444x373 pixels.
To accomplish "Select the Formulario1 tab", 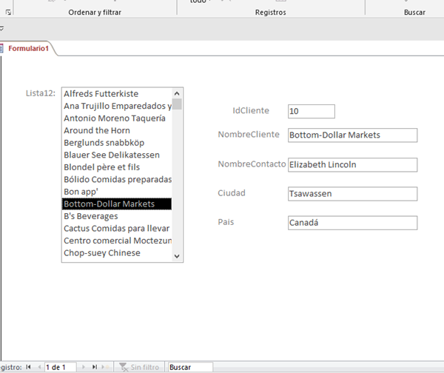I will coord(28,48).
